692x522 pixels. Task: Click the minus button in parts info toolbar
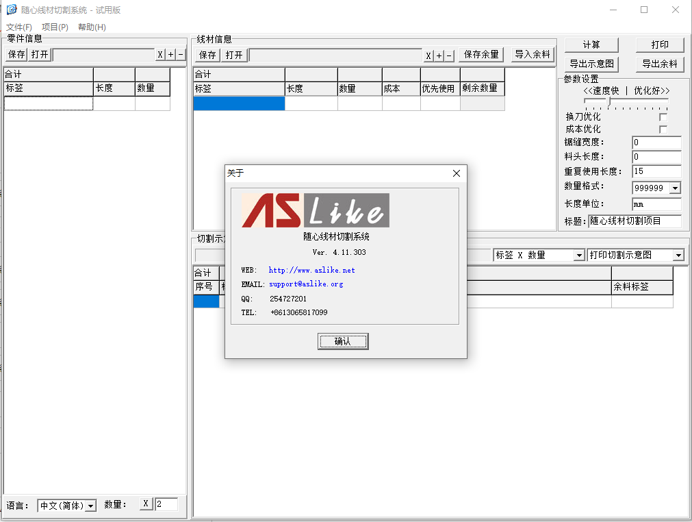[181, 55]
